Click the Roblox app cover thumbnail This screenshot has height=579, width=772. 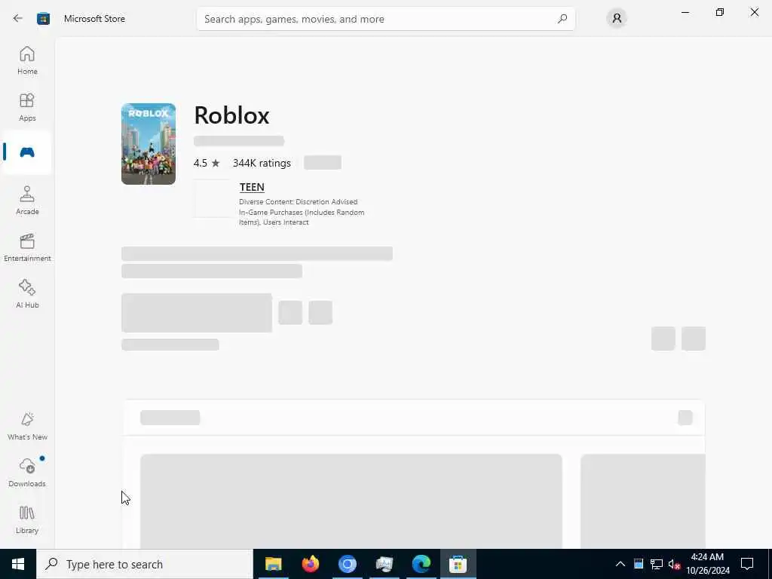[x=149, y=144]
